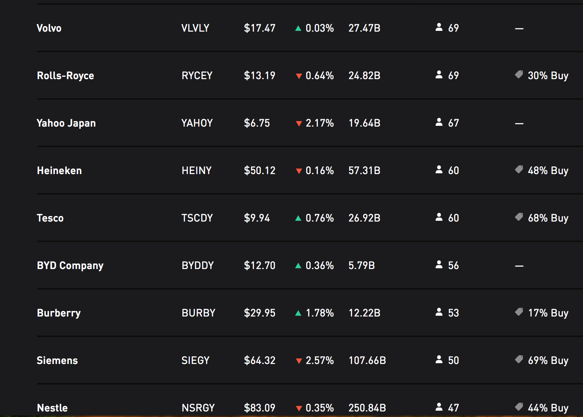
Task: Select the BURBY ticker
Action: click(199, 313)
